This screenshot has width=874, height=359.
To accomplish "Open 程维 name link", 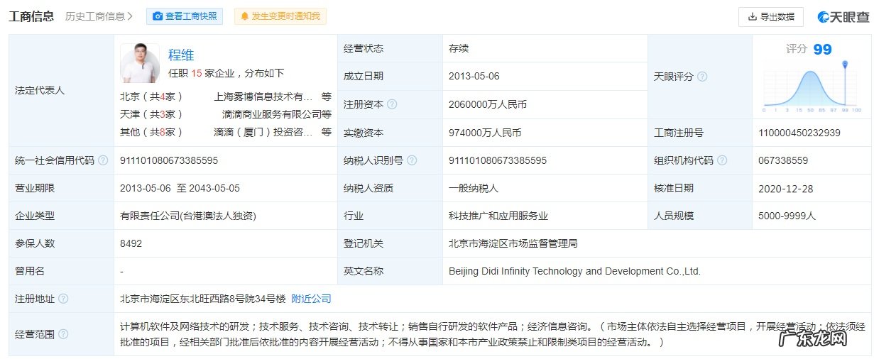I will (181, 55).
